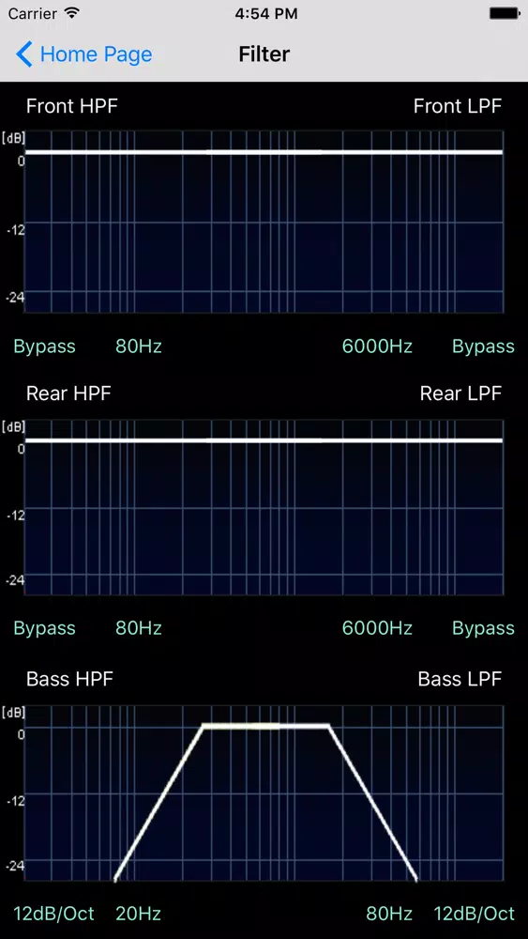528x939 pixels.
Task: Tap the Wi-Fi status icon
Action: click(x=72, y=13)
